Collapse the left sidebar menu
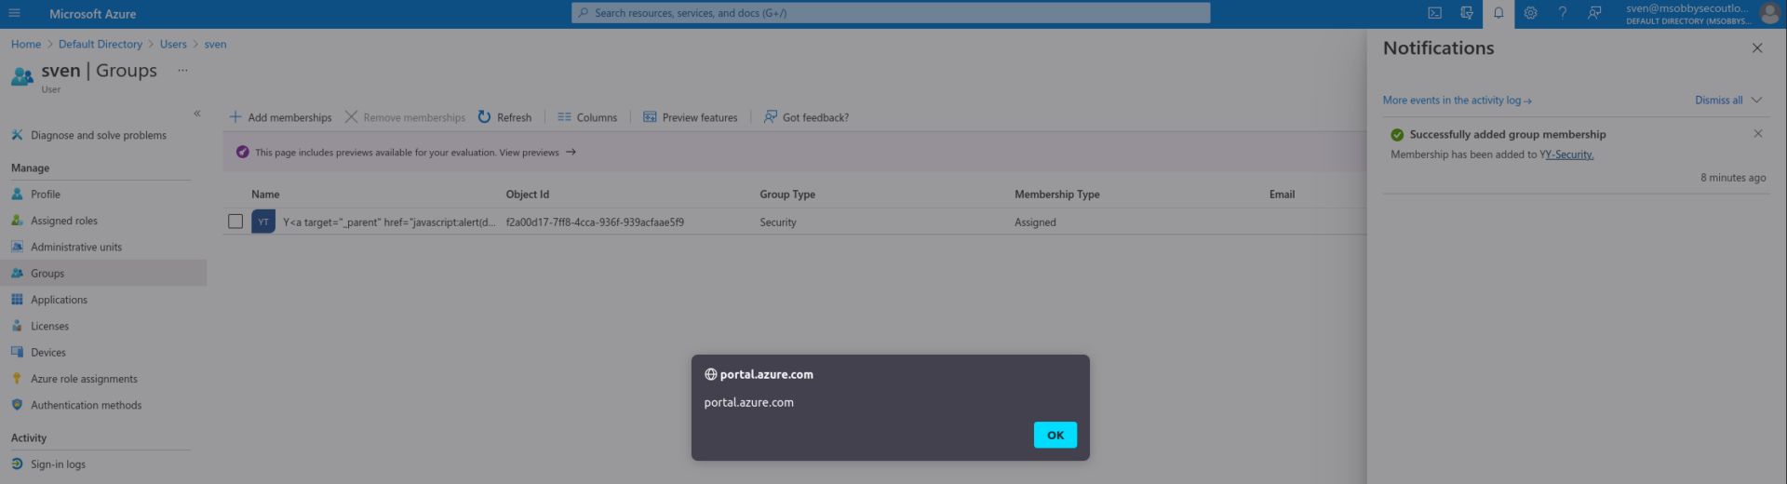Viewport: 1787px width, 484px height. coord(197,114)
